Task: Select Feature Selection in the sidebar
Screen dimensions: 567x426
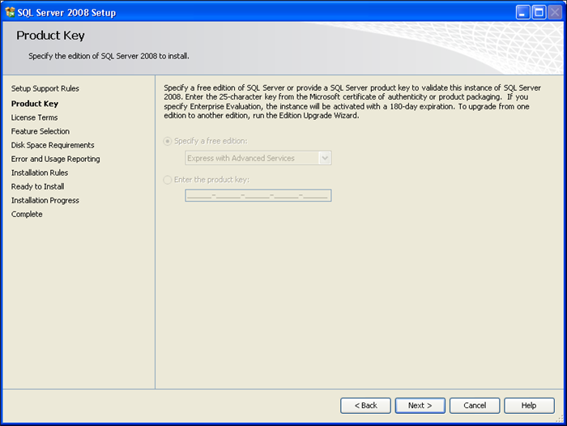Action: (40, 131)
